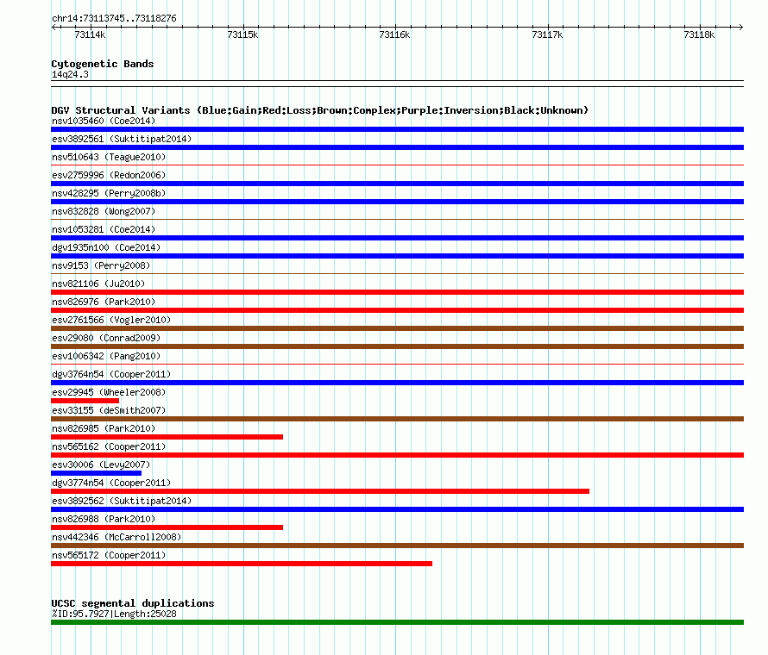This screenshot has width=768, height=655.
Task: Click the chr14:73113745..73118276 region label
Action: coord(114,18)
